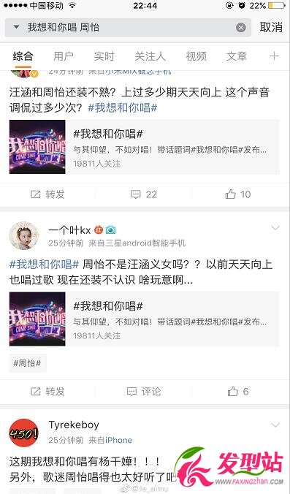
Task: Tap 取消 to cancel the search
Action: (x=271, y=28)
